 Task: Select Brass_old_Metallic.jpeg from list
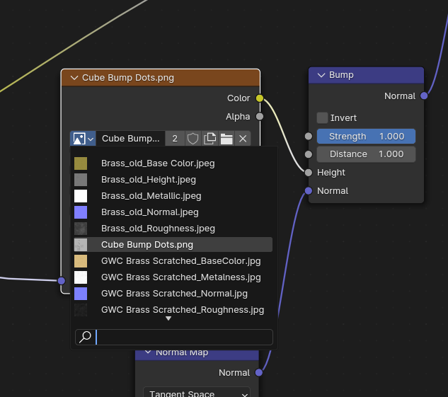coord(173,196)
